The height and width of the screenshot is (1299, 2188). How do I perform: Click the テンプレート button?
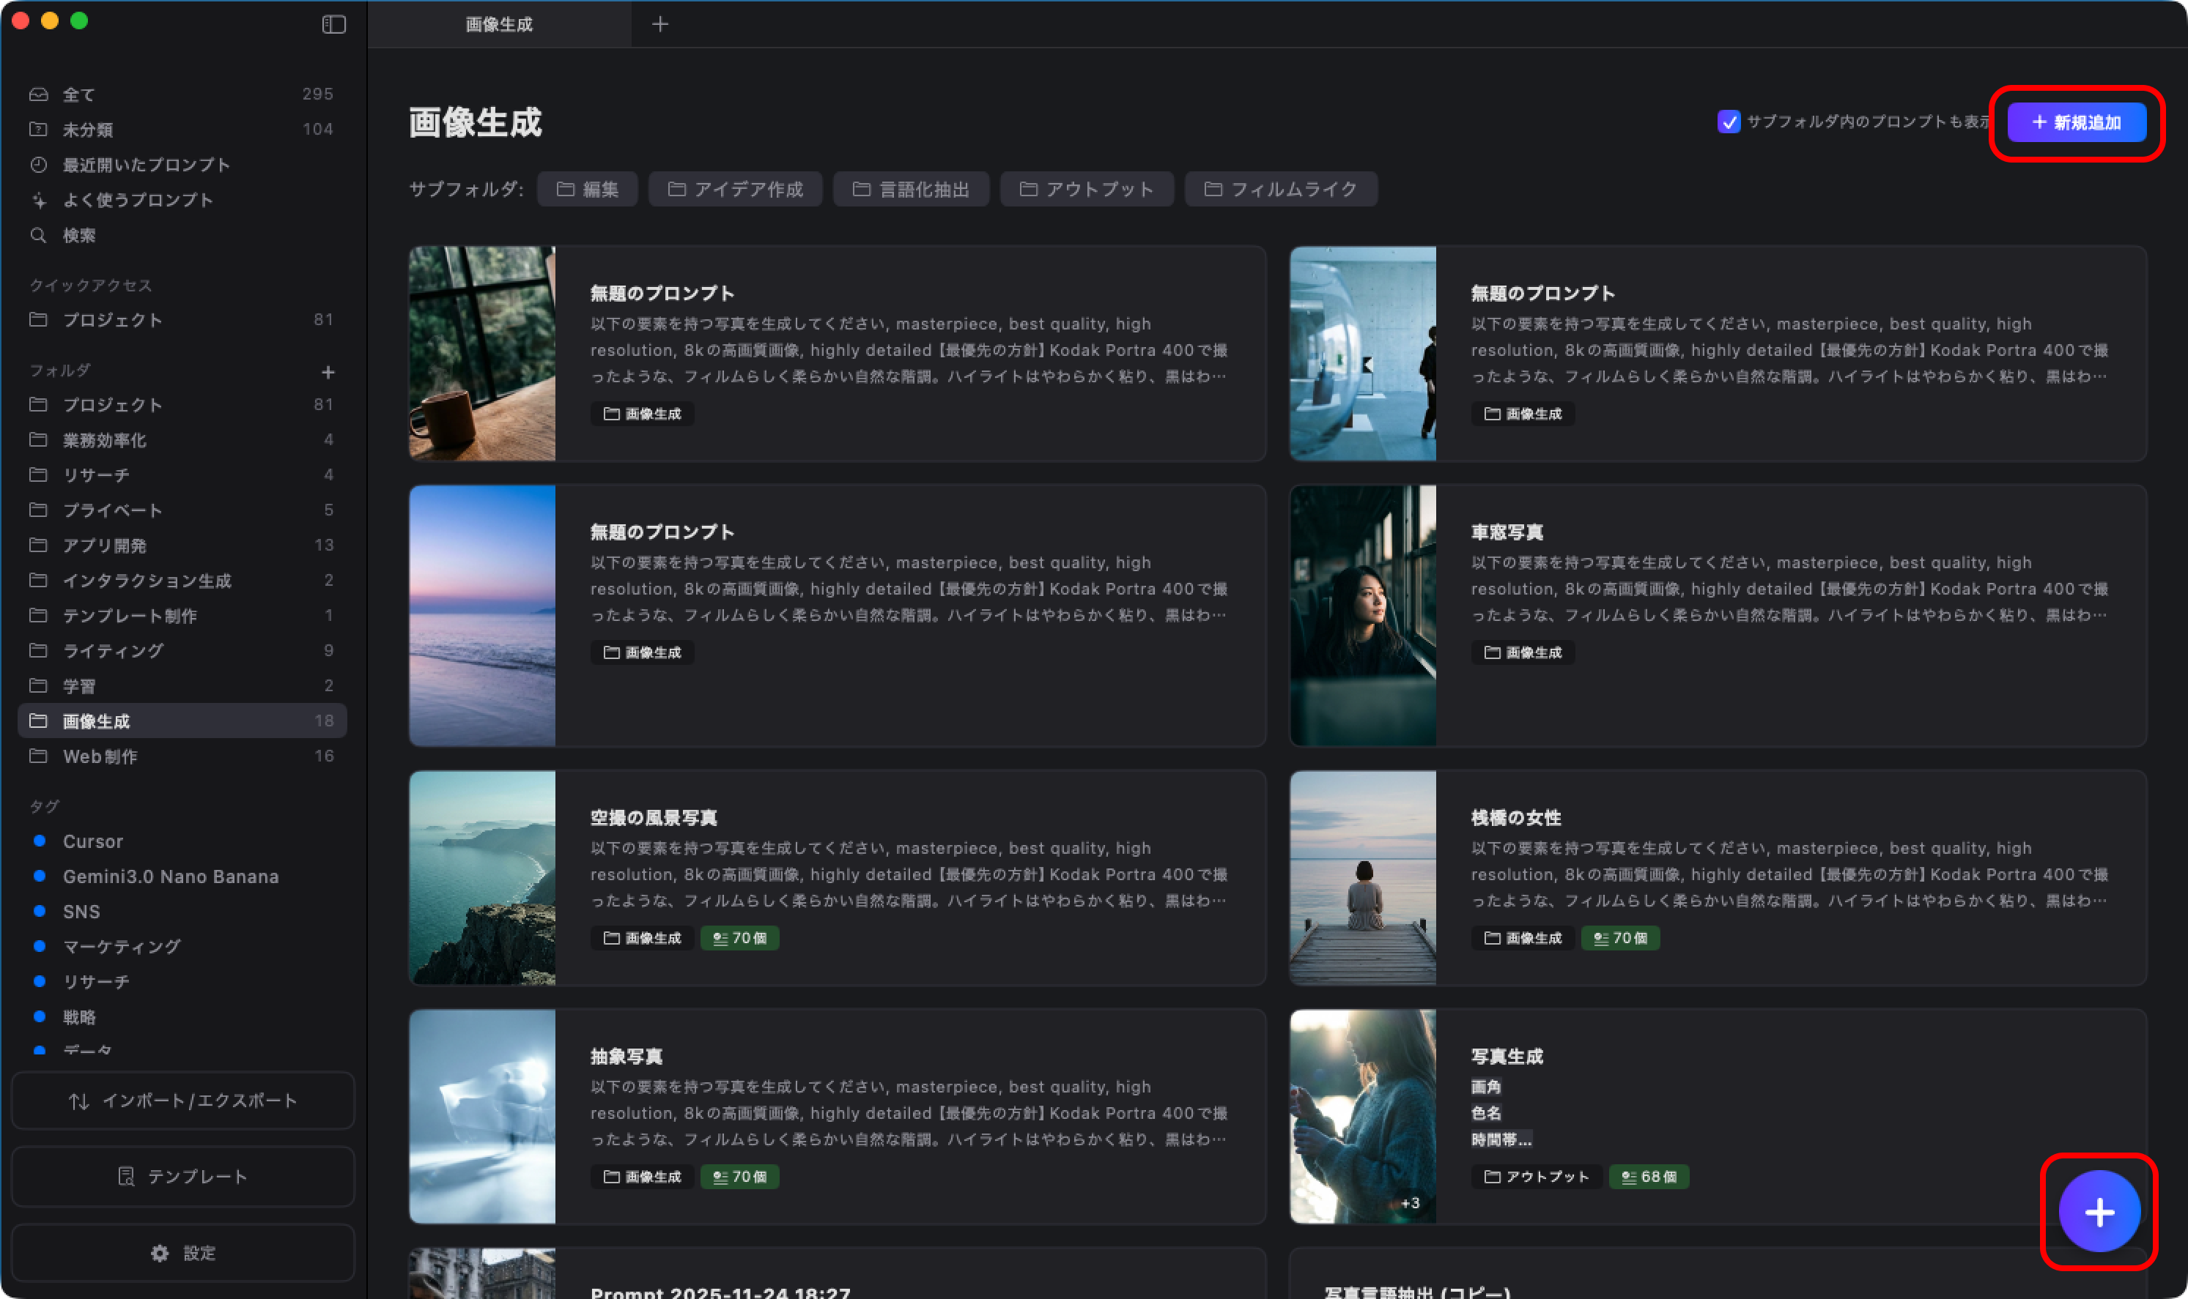point(183,1177)
